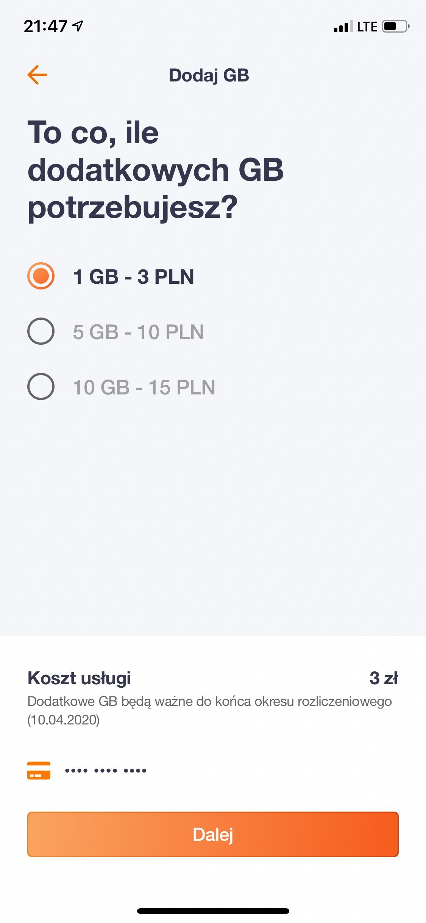Tap the 'Koszt usługi' label
Viewport: 426px width, 923px height.
click(79, 678)
